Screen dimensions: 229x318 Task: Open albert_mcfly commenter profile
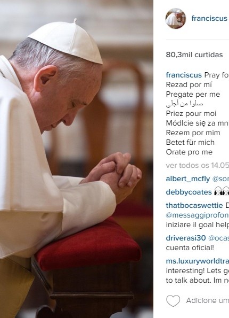(188, 179)
